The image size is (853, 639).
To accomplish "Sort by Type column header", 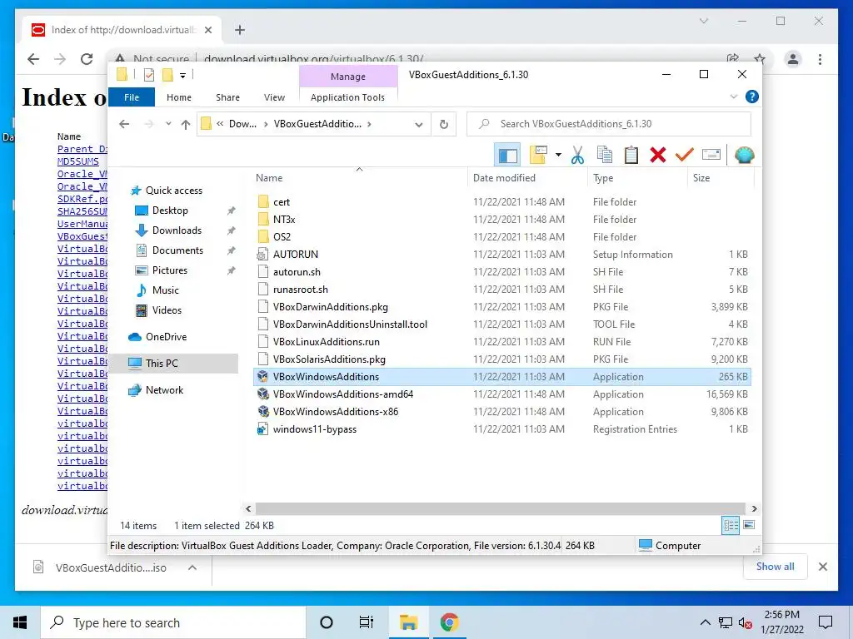I will 637,178.
